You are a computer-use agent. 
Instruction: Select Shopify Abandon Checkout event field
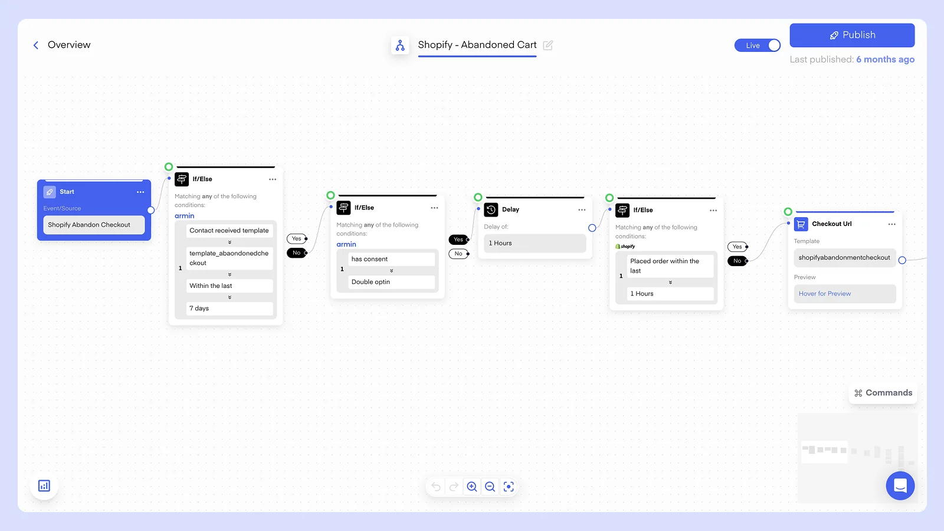pyautogui.click(x=94, y=225)
